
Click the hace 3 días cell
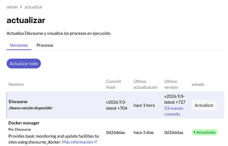pos(143,132)
